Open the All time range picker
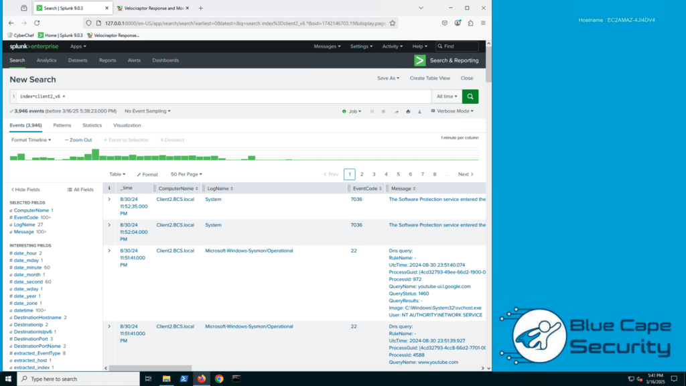This screenshot has width=686, height=386. click(x=445, y=96)
